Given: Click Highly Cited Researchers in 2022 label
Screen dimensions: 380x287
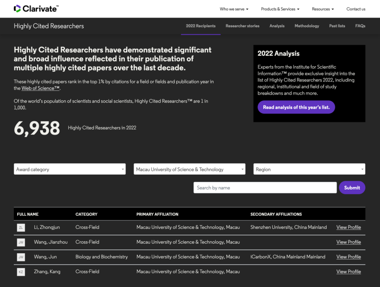Looking at the screenshot, I should (102, 128).
